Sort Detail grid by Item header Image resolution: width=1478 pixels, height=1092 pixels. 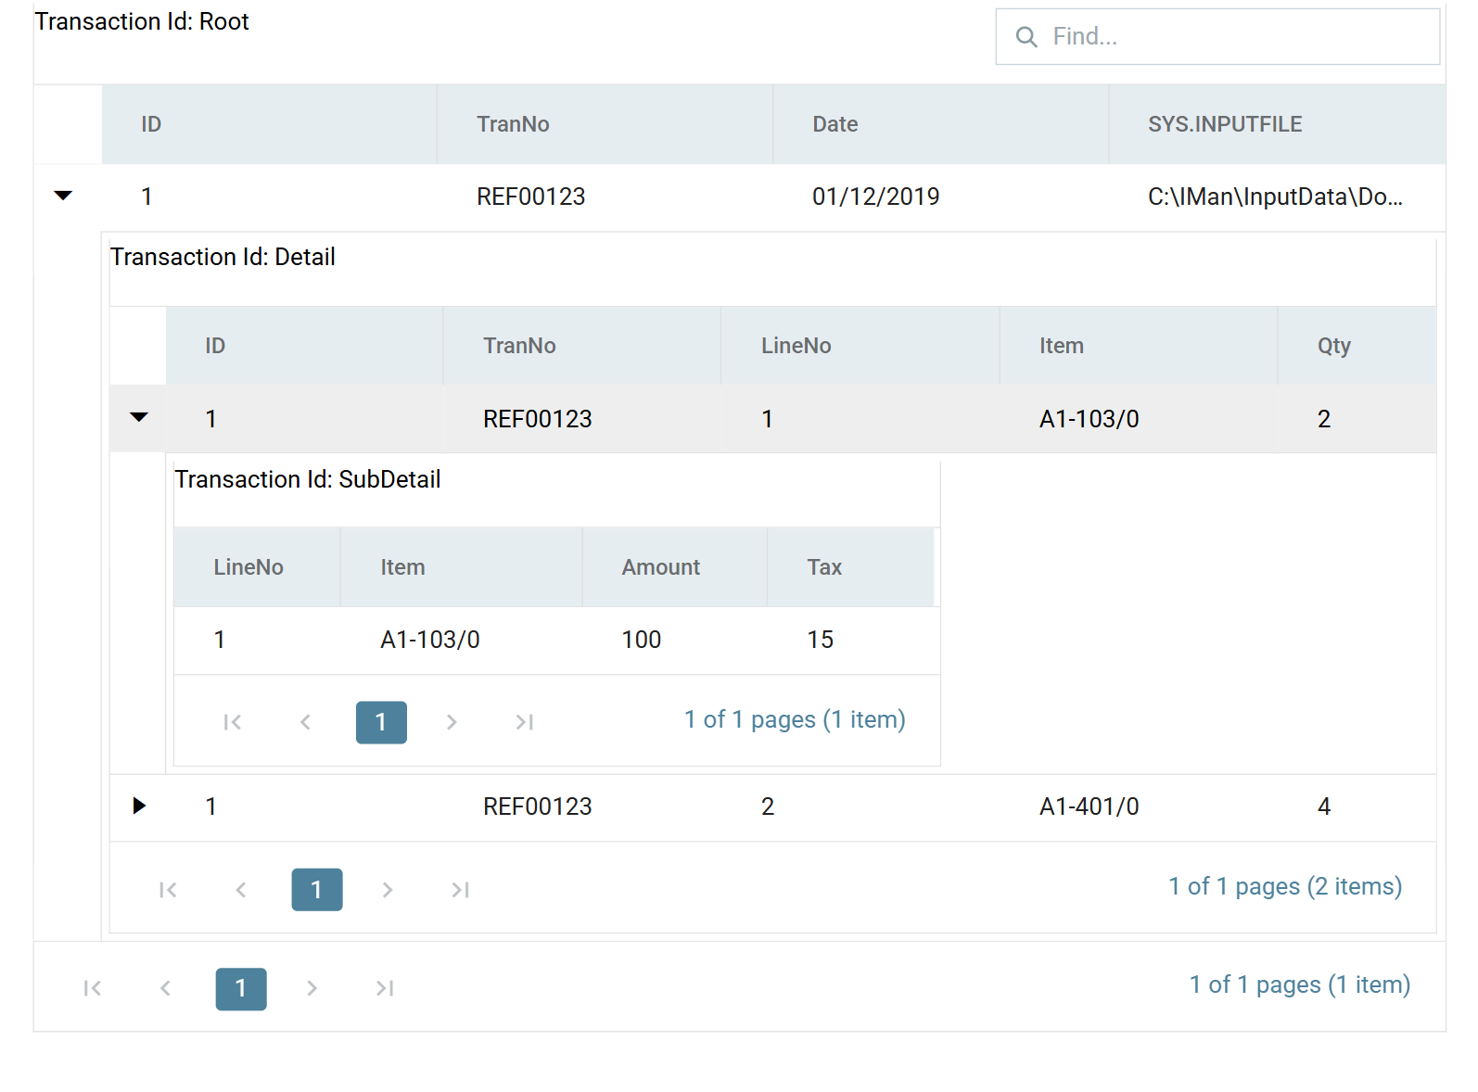[1138, 346]
